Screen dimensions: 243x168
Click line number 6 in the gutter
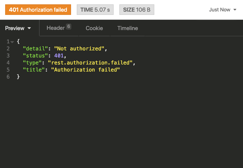(x=8, y=77)
